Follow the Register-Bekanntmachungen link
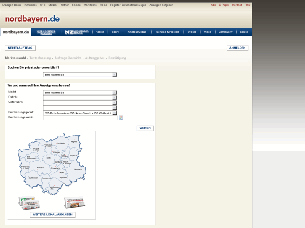This screenshot has width=305, height=228. pyautogui.click(x=128, y=5)
